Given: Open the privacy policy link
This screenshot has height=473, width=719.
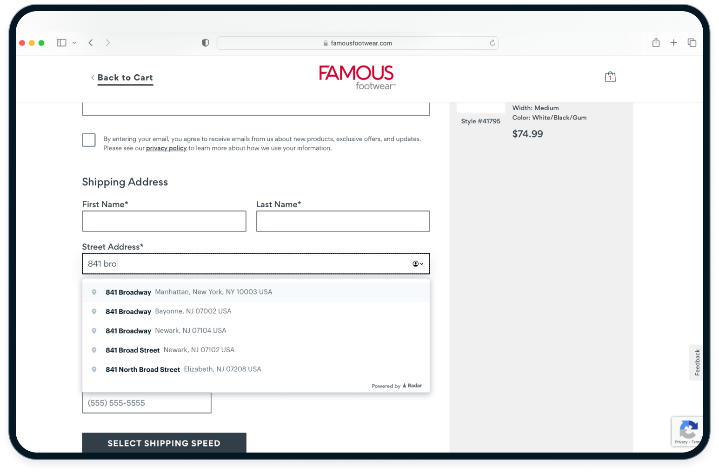Looking at the screenshot, I should coord(166,148).
